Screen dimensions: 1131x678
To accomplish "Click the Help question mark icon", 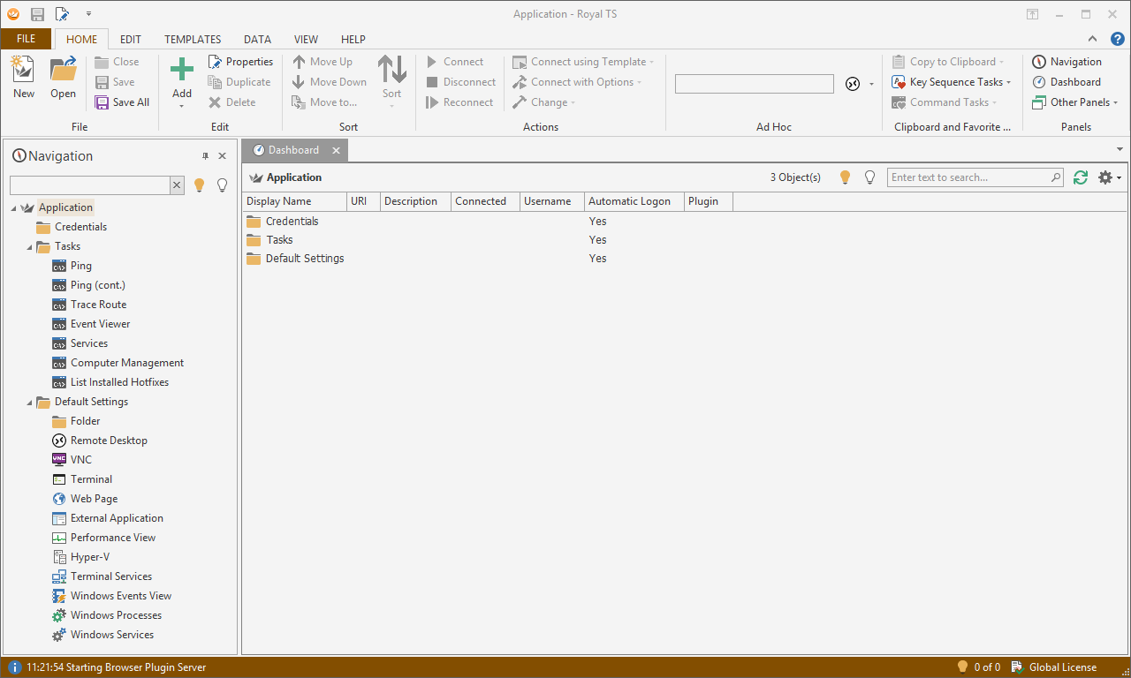I will point(1117,39).
